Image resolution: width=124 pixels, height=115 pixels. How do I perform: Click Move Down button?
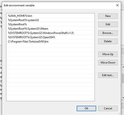click(108, 62)
